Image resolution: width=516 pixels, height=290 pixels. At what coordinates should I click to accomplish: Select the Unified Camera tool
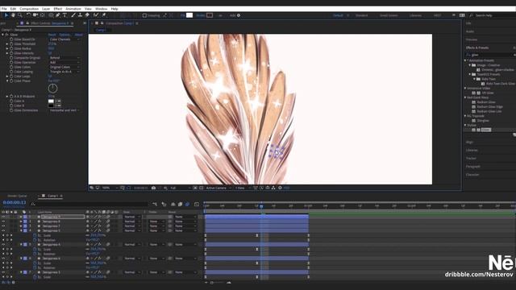click(x=35, y=15)
